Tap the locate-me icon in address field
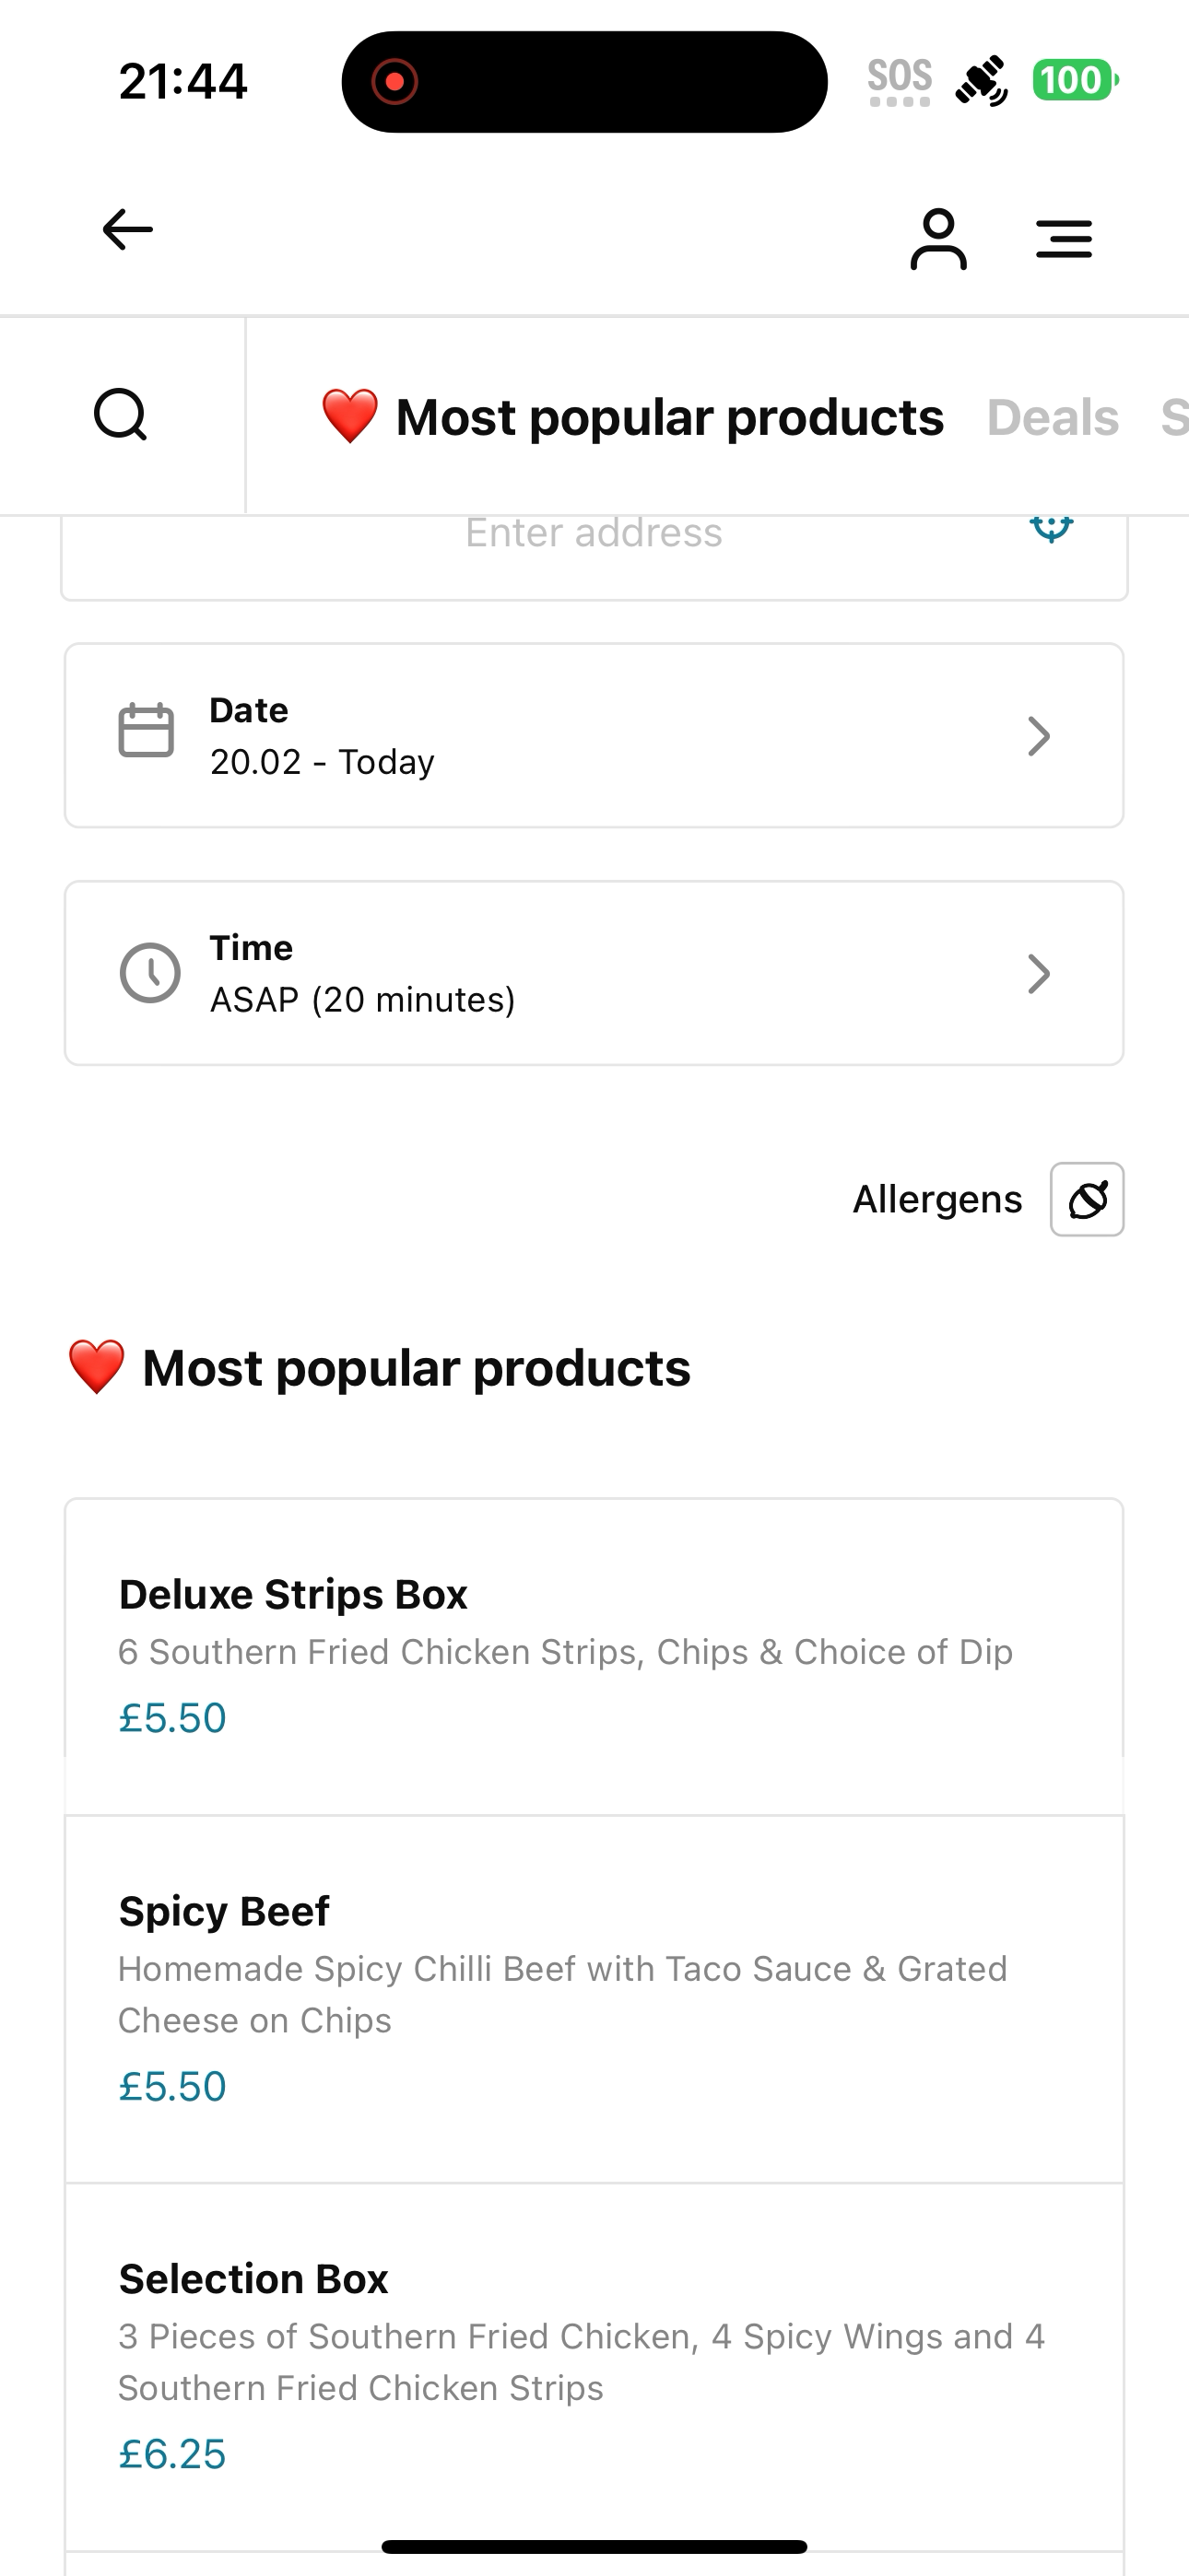The image size is (1189, 2576). click(1052, 528)
